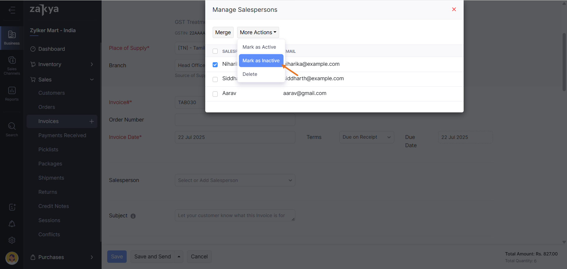Choose Mark as Inactive from the menu
This screenshot has width=567, height=269.
[x=261, y=61]
